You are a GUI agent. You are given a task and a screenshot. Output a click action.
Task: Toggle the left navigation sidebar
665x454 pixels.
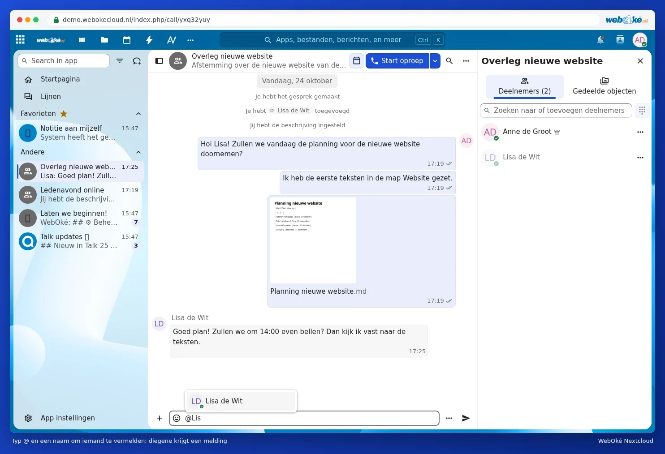(159, 61)
